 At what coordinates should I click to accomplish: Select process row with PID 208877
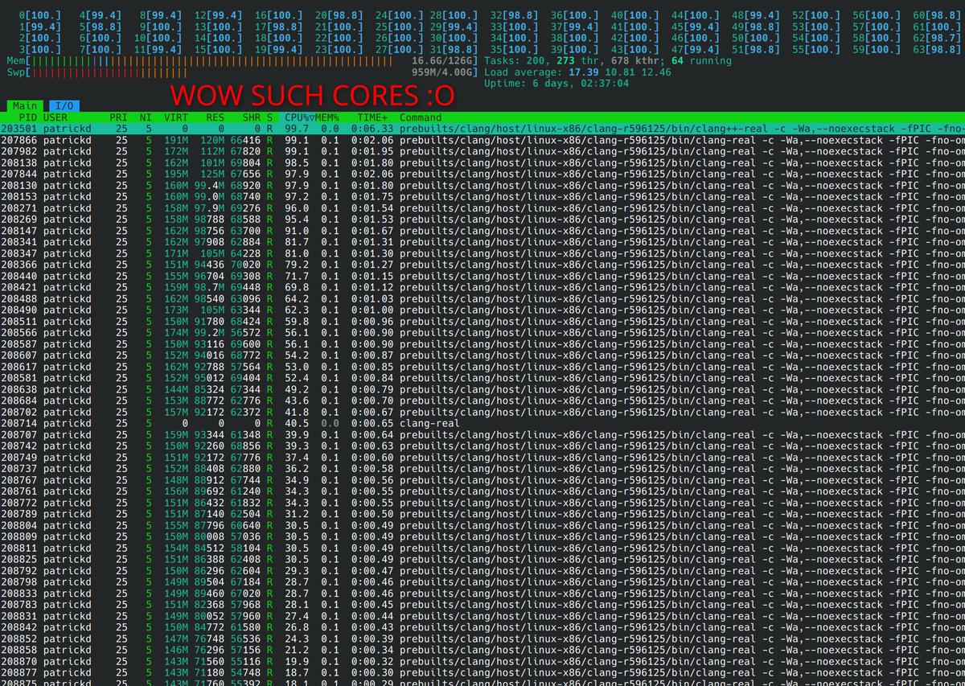click(x=482, y=673)
